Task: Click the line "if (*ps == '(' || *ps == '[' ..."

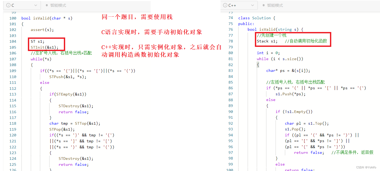Action: 316,88
